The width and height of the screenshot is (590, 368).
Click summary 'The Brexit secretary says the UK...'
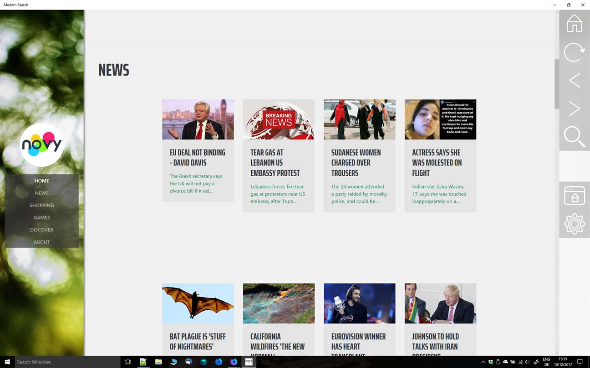(x=196, y=184)
